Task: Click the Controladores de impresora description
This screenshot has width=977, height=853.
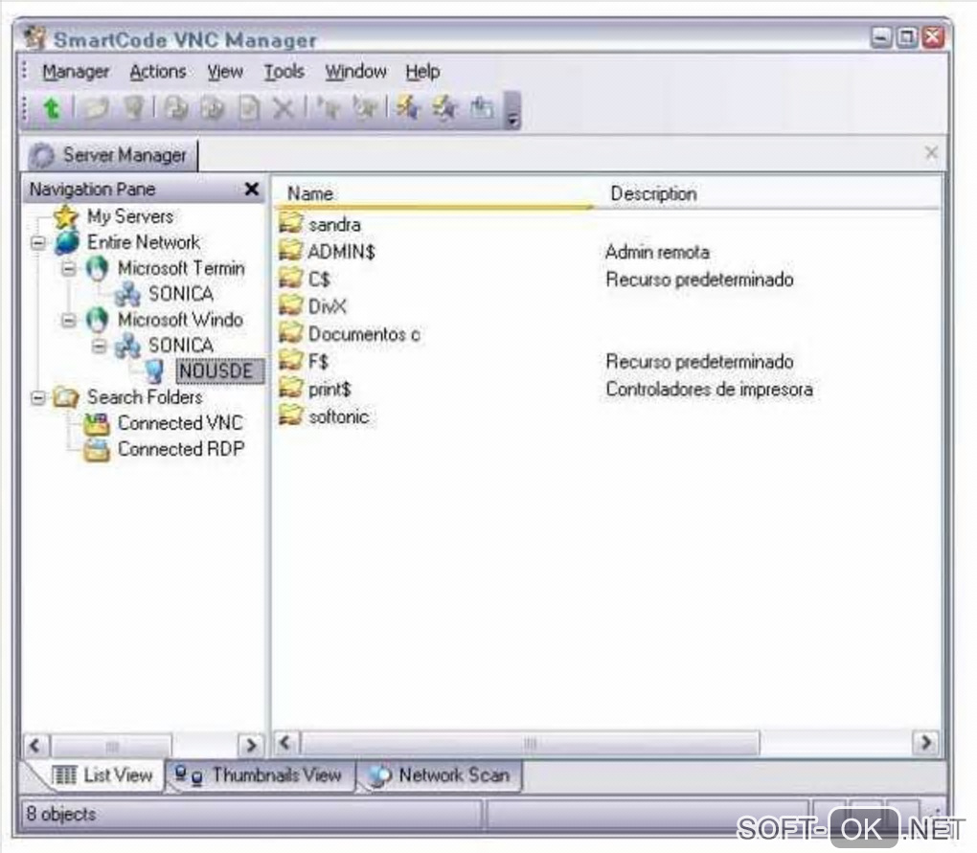Action: 709,389
